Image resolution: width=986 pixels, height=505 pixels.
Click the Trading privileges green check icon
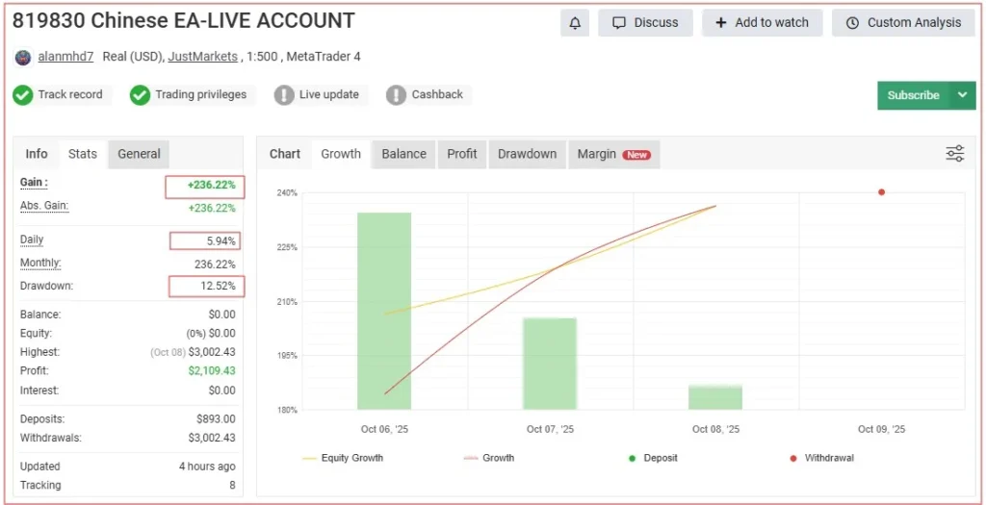141,95
